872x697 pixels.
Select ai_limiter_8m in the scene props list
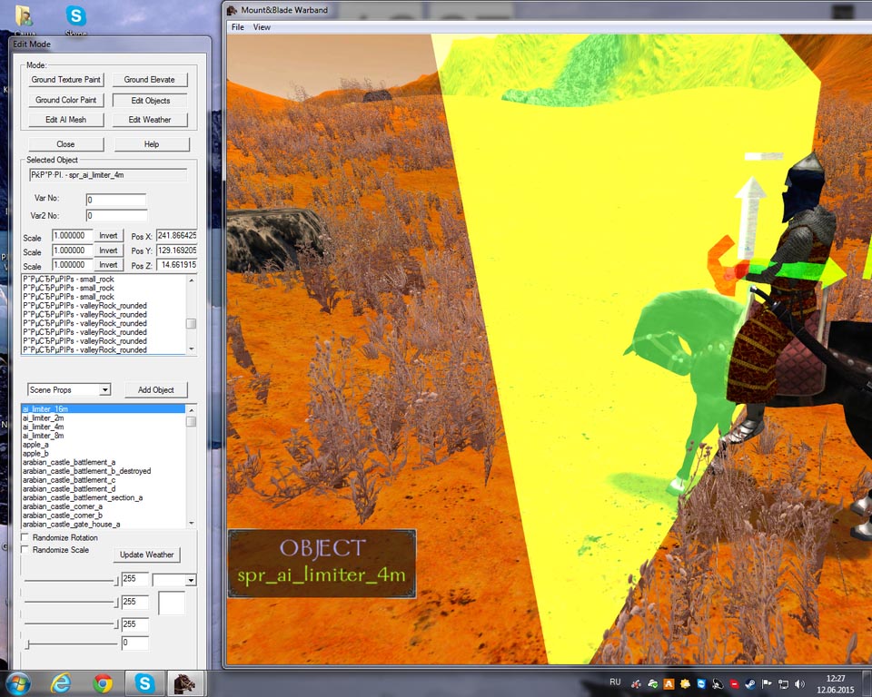point(43,436)
